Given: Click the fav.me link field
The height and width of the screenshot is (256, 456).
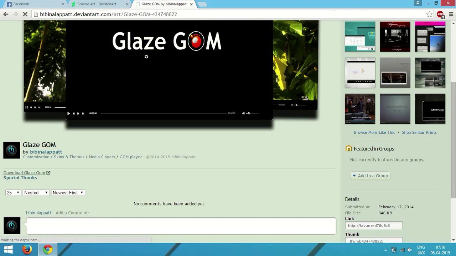Looking at the screenshot, I should click(374, 225).
